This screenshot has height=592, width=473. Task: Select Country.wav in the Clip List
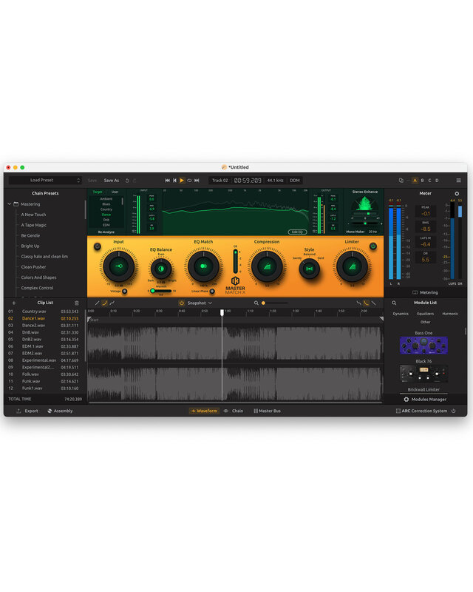click(44, 312)
